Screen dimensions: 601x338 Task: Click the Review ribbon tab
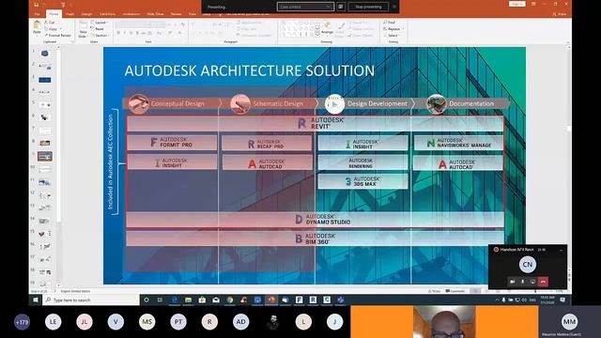pyautogui.click(x=176, y=14)
